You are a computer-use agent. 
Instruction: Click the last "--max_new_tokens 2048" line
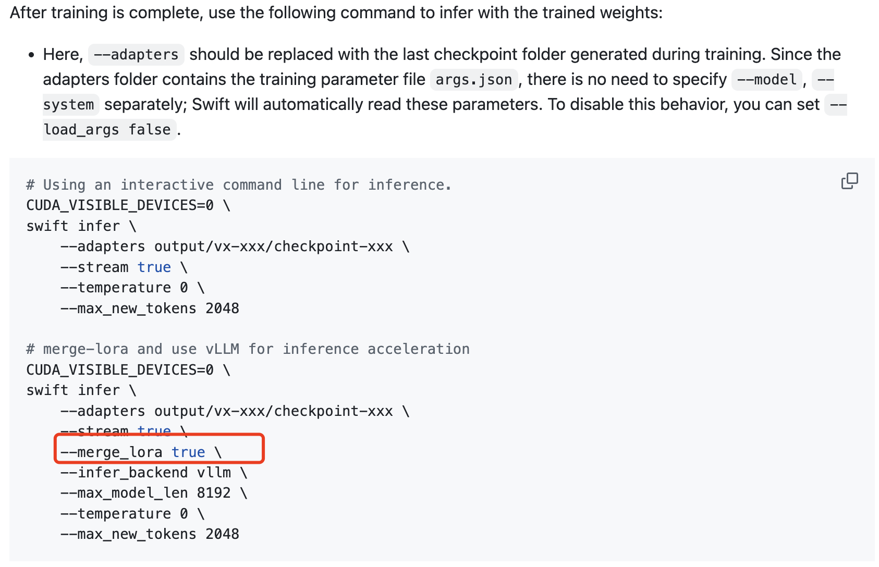[150, 534]
